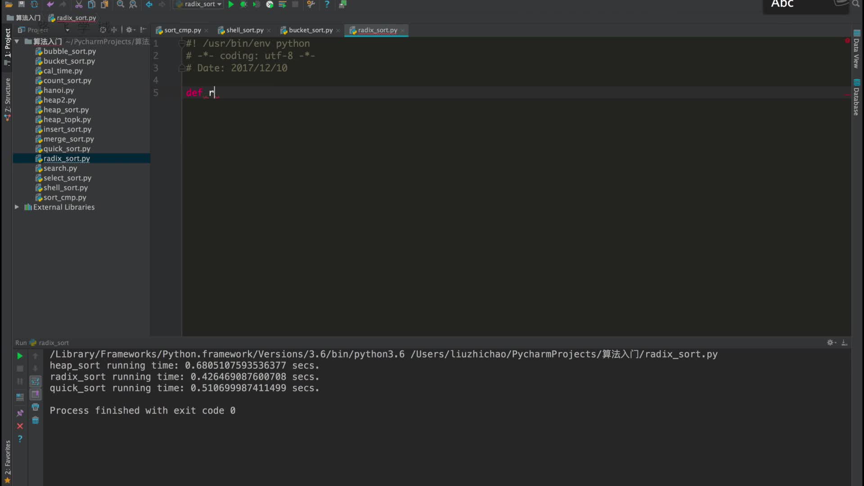Screen dimensions: 864x486
Task: Click the concurrency diagram toolbar icon
Action: (282, 4)
